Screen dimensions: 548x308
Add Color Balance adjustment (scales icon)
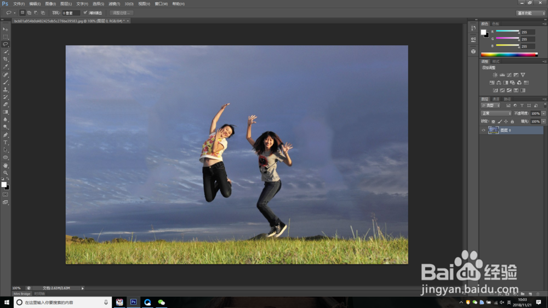(x=499, y=83)
